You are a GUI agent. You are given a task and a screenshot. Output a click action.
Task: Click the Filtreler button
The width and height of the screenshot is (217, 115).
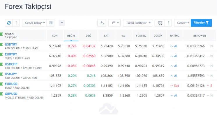click(x=201, y=23)
